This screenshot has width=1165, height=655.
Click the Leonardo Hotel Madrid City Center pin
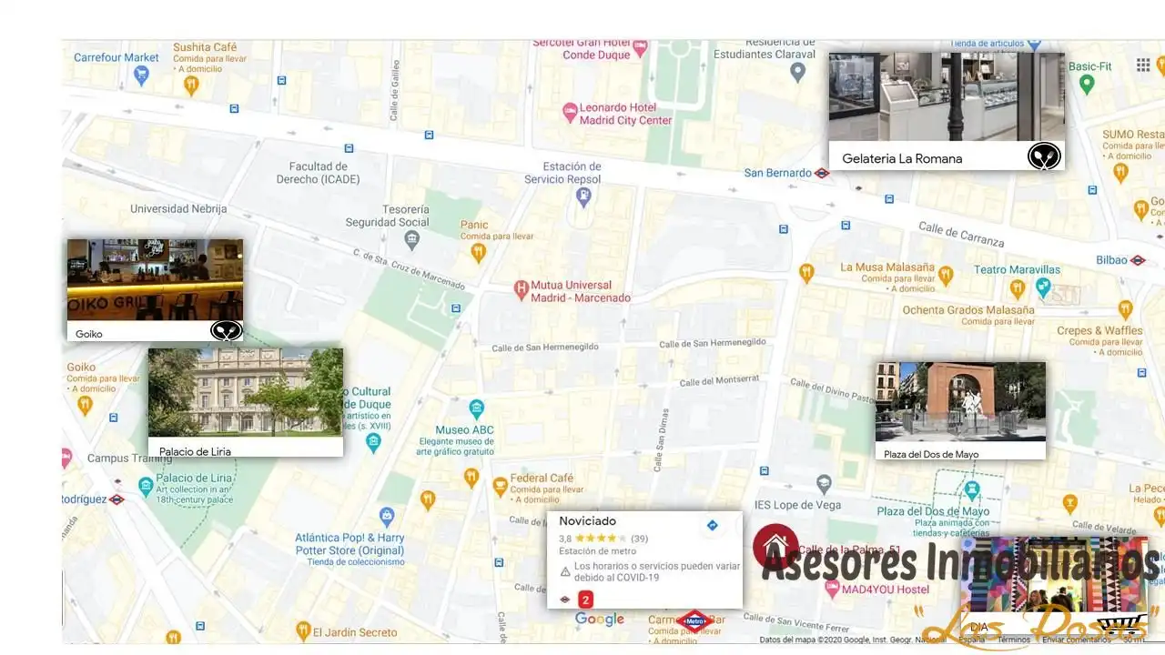(570, 112)
